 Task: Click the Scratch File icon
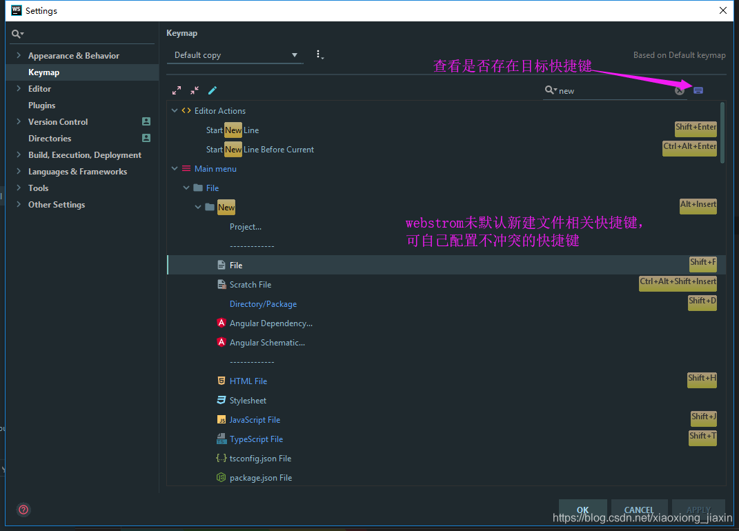coord(221,284)
